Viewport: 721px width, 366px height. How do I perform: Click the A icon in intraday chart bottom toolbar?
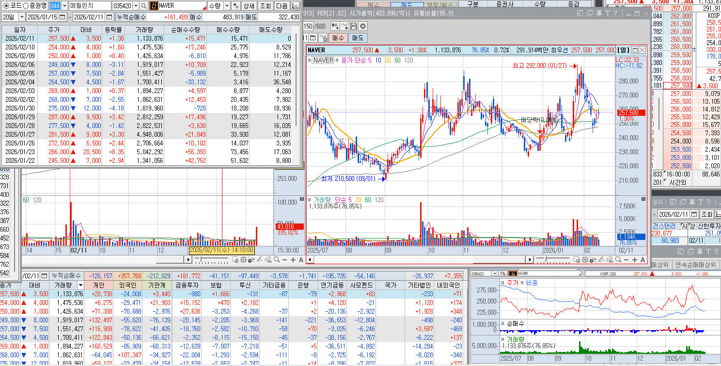[301, 260]
